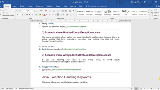Click Multilevel list icon
This screenshot has width=160, height=90.
(x=58, y=11)
